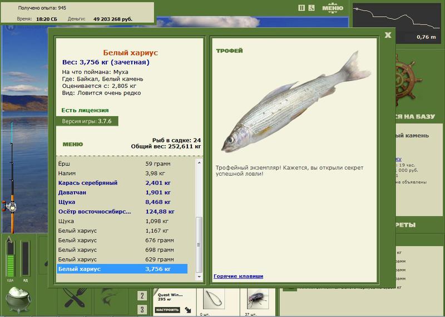Click the food cauldron pot icon

pyautogui.click(x=18, y=299)
